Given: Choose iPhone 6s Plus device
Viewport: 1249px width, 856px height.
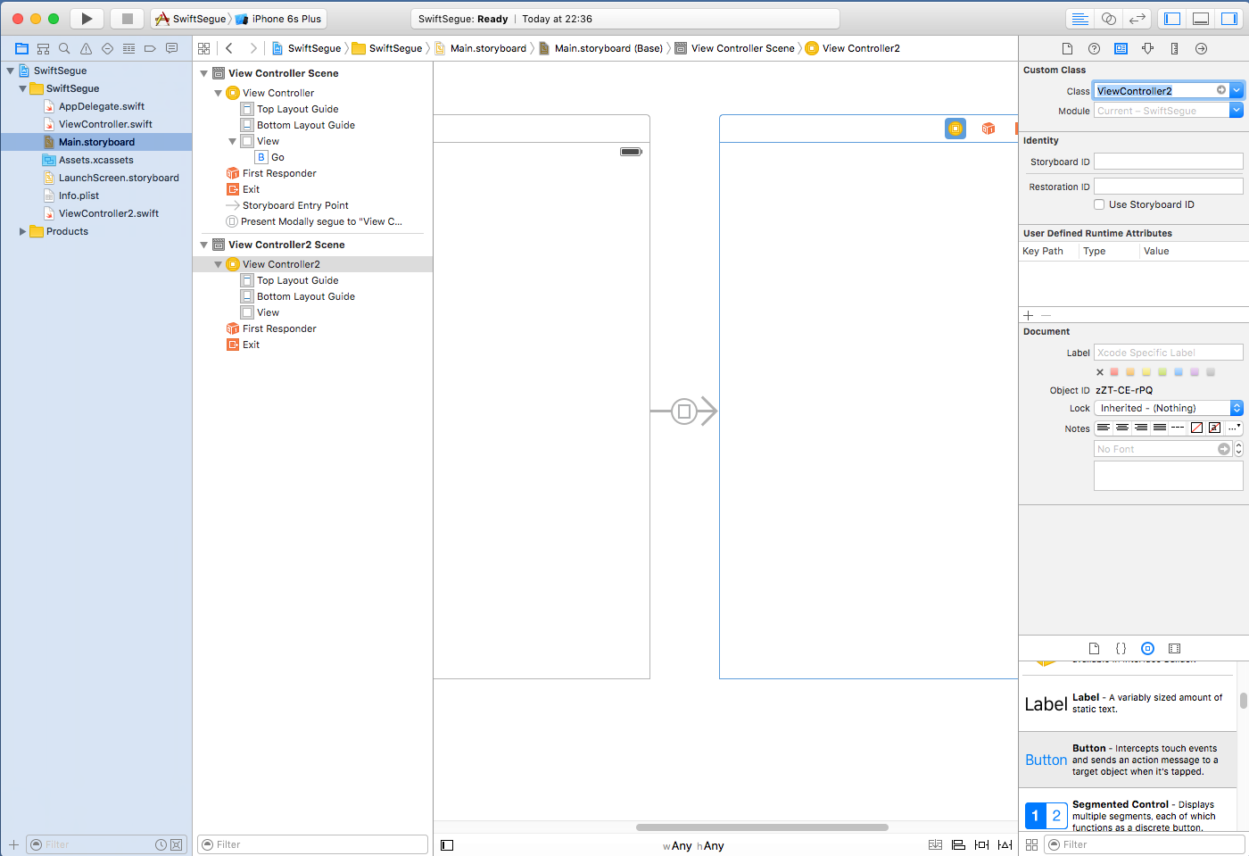Looking at the screenshot, I should coord(285,19).
